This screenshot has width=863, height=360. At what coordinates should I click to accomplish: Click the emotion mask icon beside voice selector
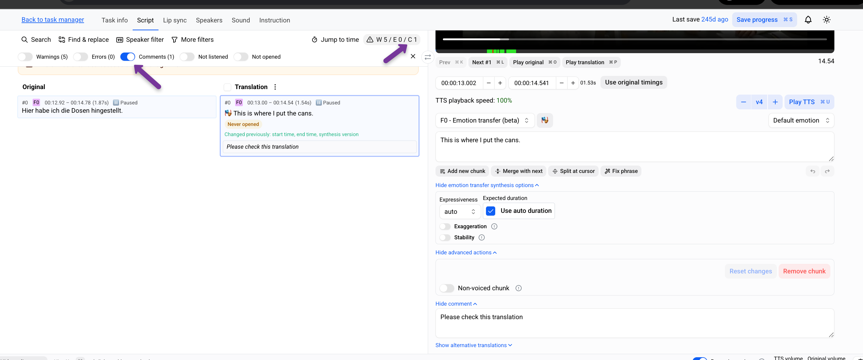pos(545,120)
